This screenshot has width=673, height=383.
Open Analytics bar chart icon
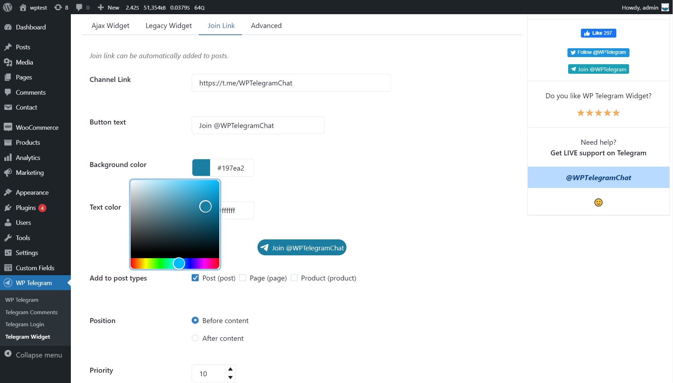click(x=8, y=158)
